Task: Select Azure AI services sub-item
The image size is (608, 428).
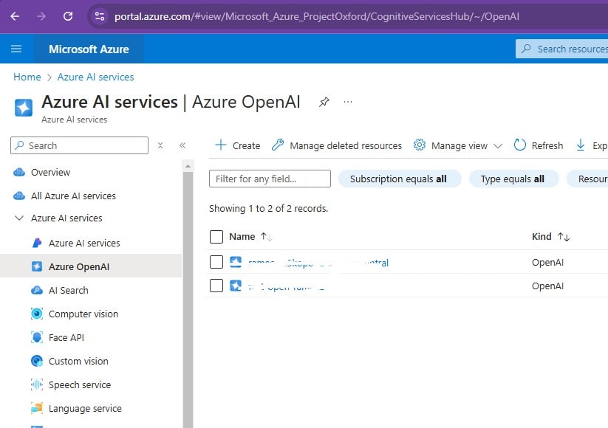Action: click(x=84, y=244)
